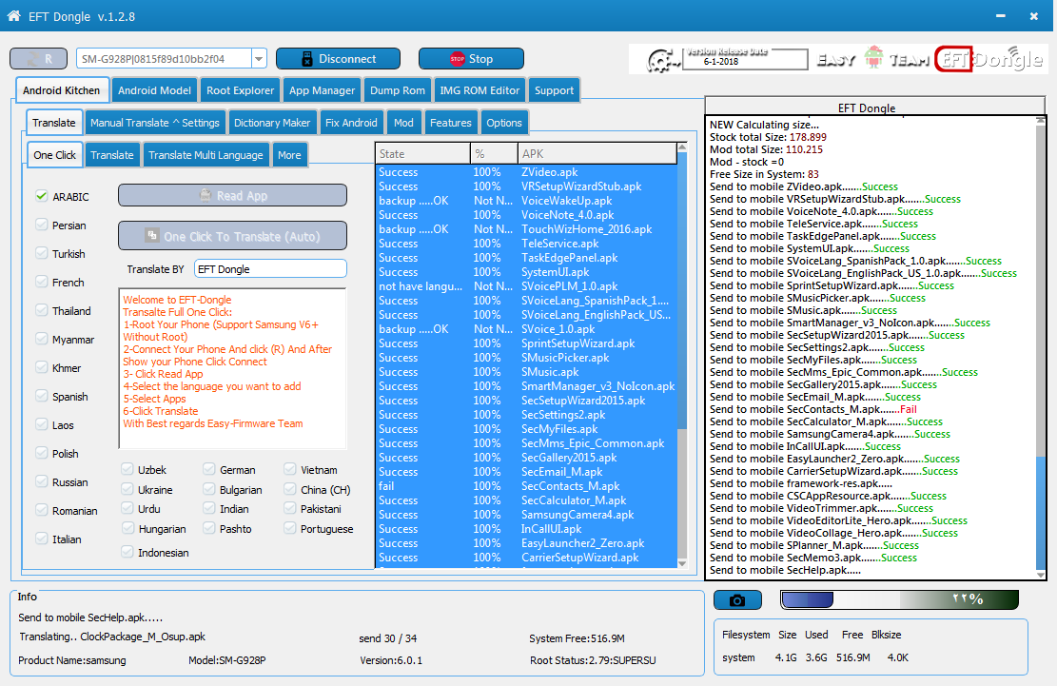1057x686 pixels.
Task: Click the EFT Dongle logo
Action: (989, 60)
